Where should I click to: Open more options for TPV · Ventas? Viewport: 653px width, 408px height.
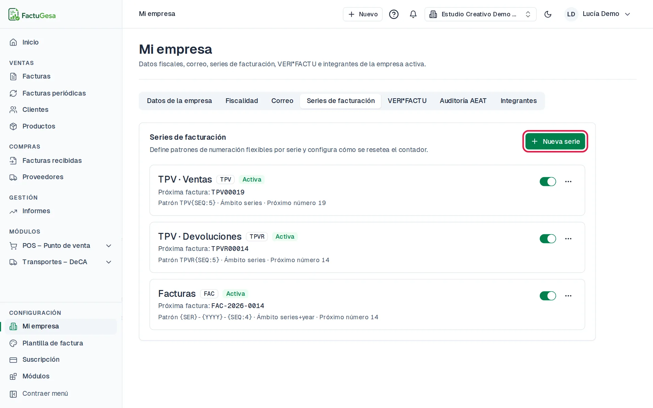(x=568, y=182)
